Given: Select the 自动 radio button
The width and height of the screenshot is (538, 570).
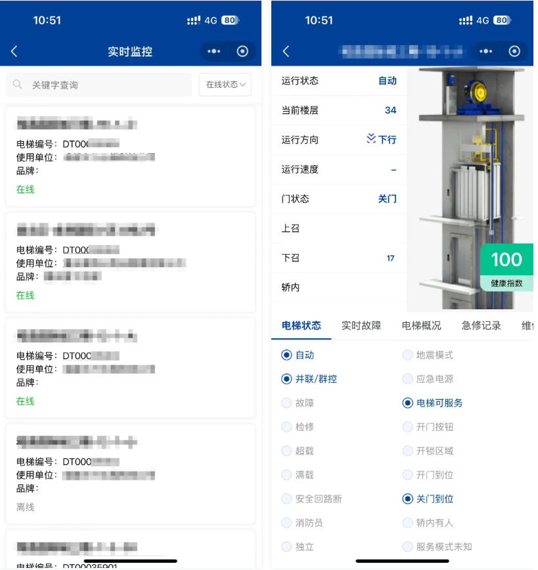Looking at the screenshot, I should 286,355.
